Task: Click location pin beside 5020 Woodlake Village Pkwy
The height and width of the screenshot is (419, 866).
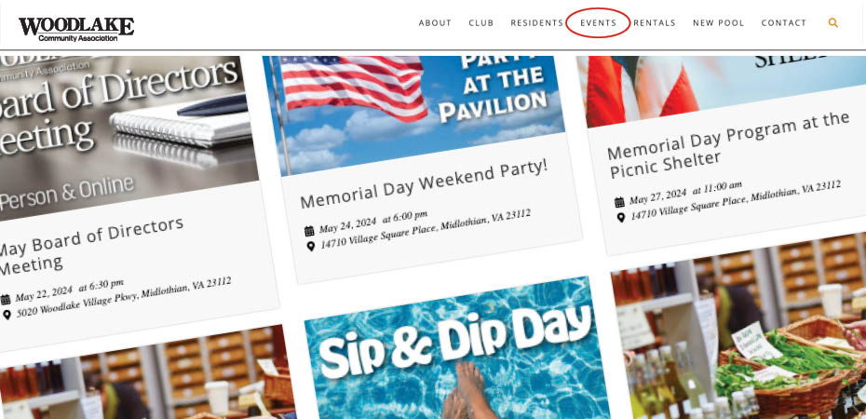Action: [x=7, y=315]
